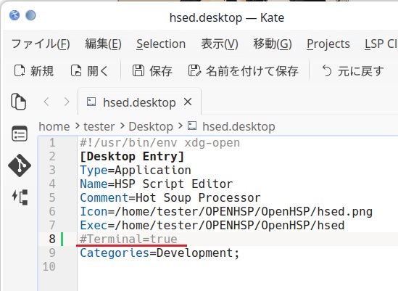Click line number 8 in gutter
398x291 pixels.
click(52, 239)
